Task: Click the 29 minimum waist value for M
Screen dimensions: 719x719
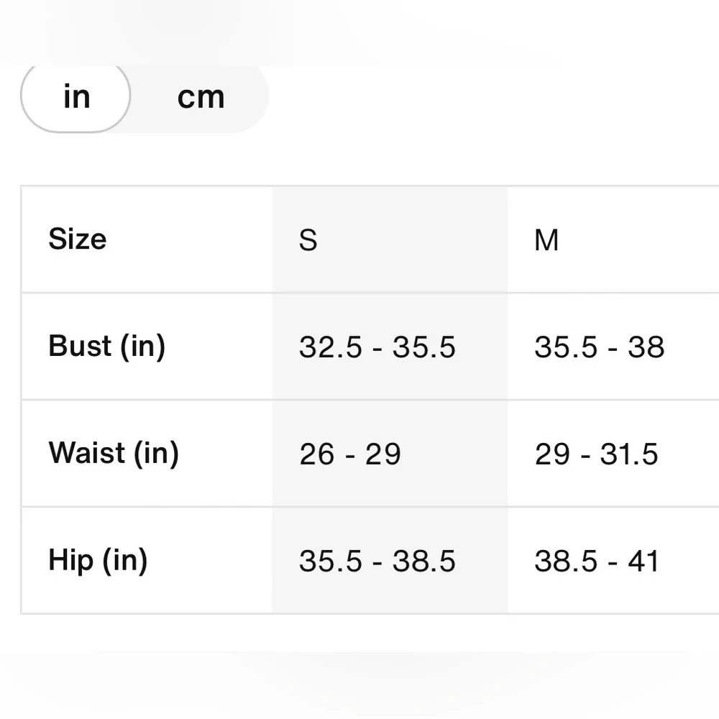Action: pos(552,454)
